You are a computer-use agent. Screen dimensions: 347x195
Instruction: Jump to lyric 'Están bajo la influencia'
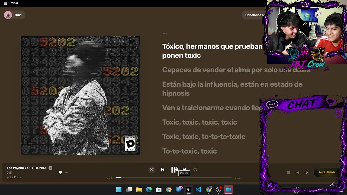coord(232,89)
